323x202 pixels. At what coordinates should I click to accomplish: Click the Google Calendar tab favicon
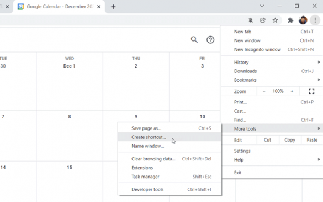pyautogui.click(x=20, y=7)
